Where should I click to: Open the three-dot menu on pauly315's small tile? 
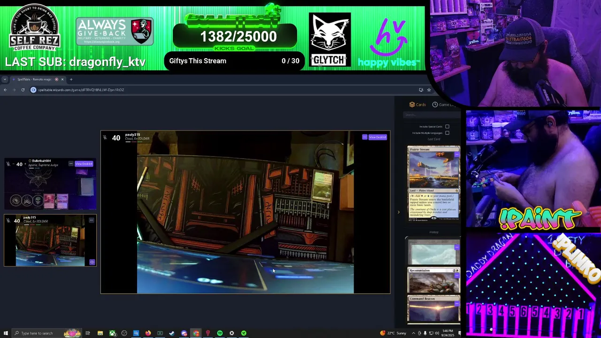(x=92, y=220)
